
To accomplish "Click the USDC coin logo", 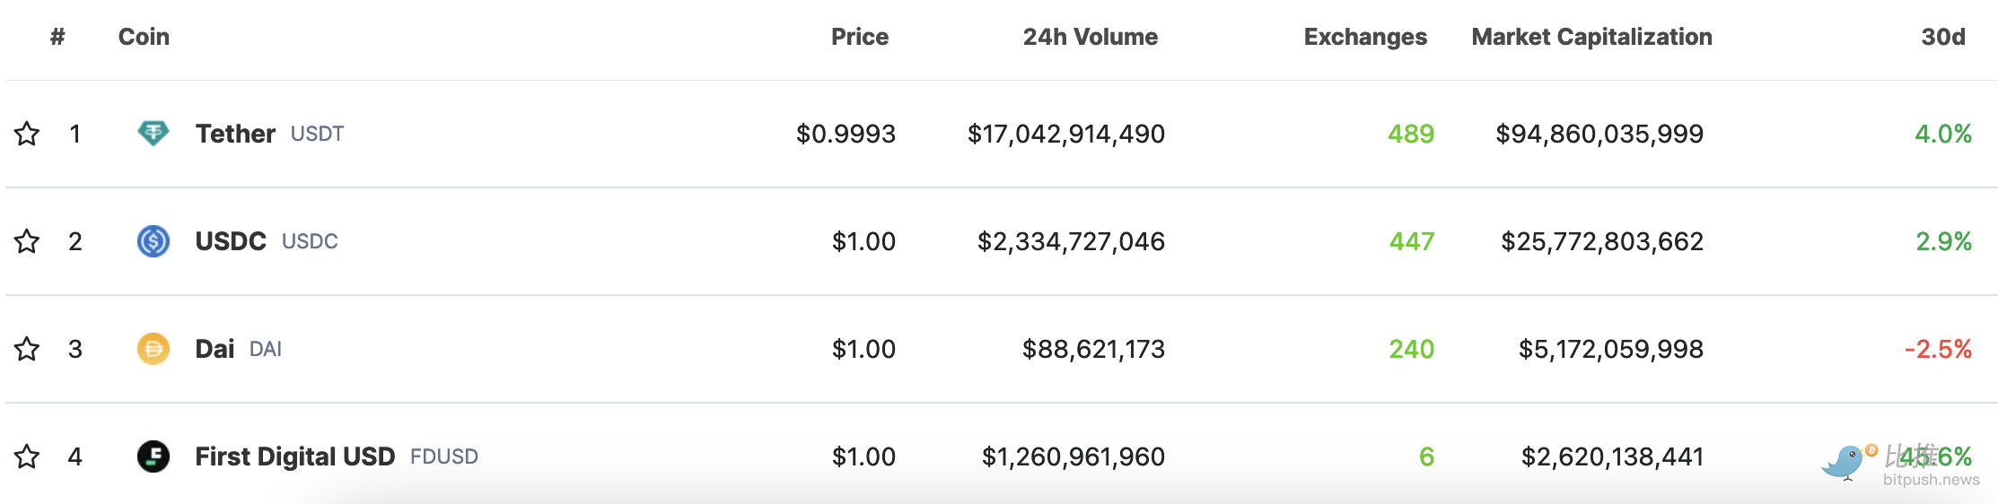I will [153, 241].
